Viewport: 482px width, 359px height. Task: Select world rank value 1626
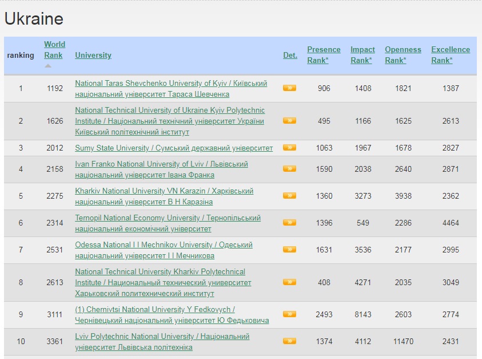coord(55,121)
